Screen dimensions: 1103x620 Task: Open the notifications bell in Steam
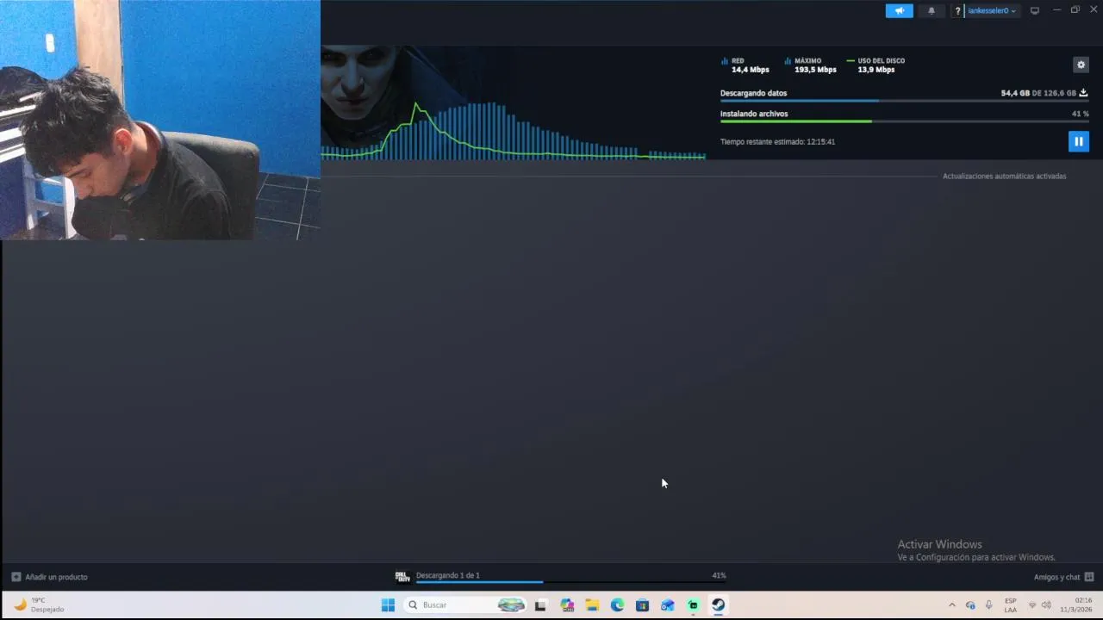pos(932,11)
